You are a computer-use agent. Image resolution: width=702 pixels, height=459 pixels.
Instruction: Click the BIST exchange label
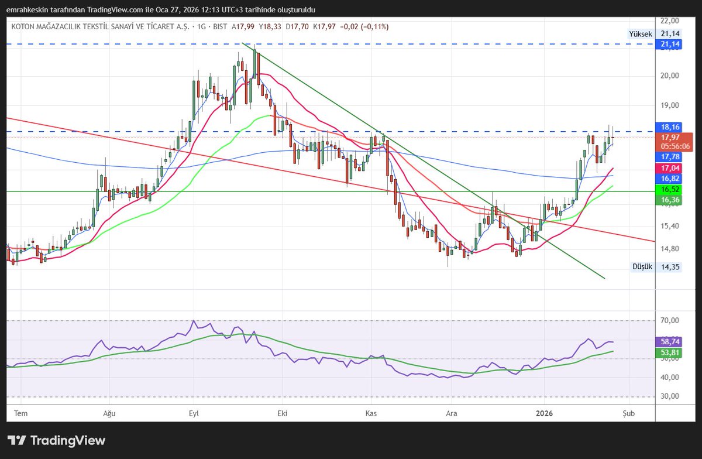[220, 26]
